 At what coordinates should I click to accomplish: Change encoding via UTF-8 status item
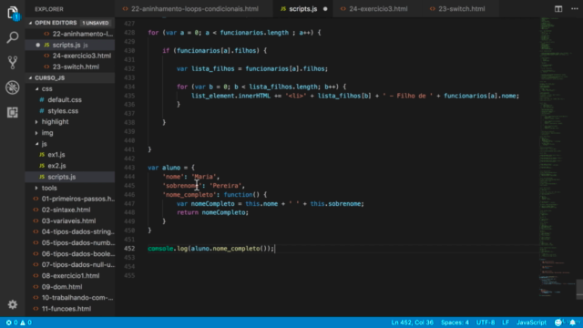tap(486, 323)
